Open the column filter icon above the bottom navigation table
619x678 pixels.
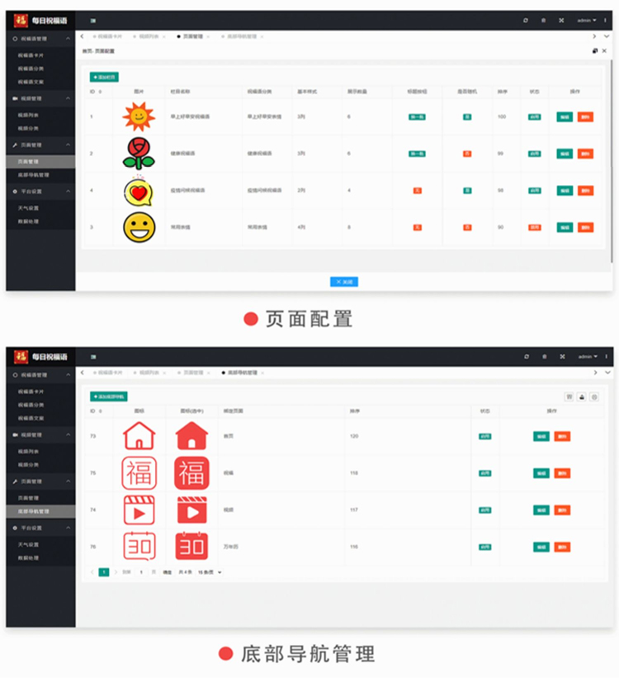pos(569,397)
